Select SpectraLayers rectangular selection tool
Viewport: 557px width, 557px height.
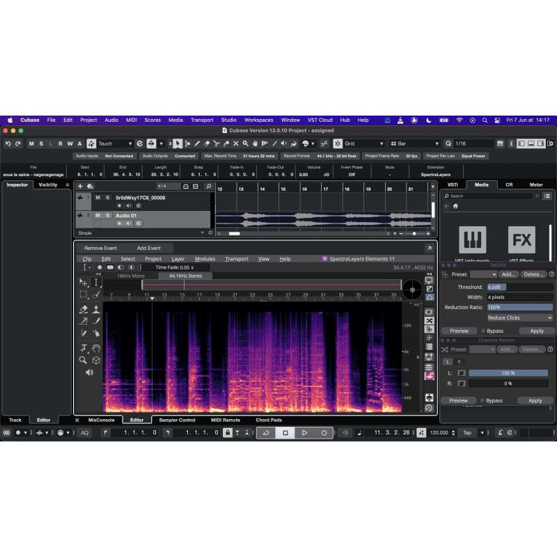point(84,295)
